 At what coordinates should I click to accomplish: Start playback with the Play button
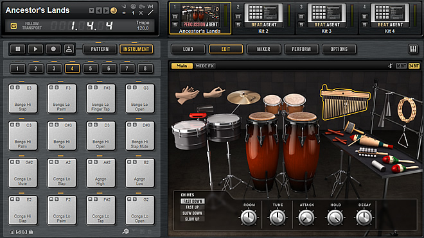point(35,49)
